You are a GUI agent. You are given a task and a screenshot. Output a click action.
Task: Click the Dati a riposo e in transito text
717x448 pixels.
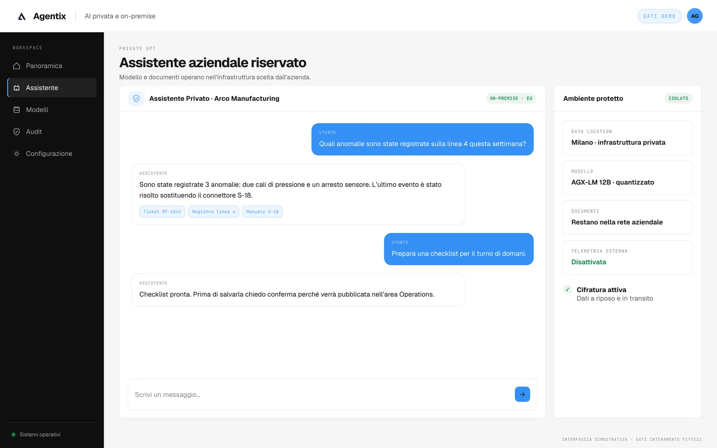(x=615, y=298)
